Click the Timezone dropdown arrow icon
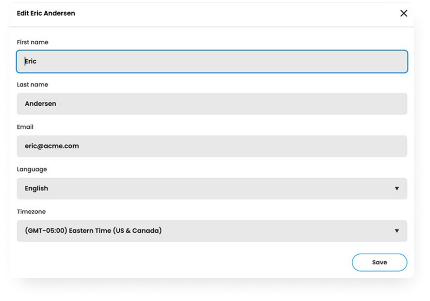 (x=396, y=231)
